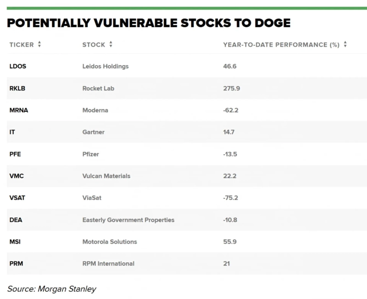Screen dimensions: 367x299
Task: Select Moderna stock name
Action: pos(95,111)
